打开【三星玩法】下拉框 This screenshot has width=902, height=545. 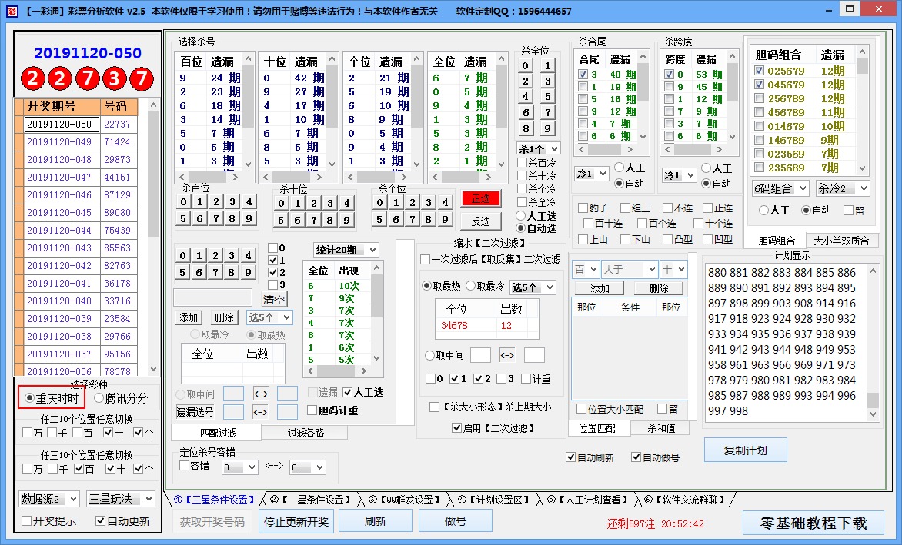(x=120, y=500)
